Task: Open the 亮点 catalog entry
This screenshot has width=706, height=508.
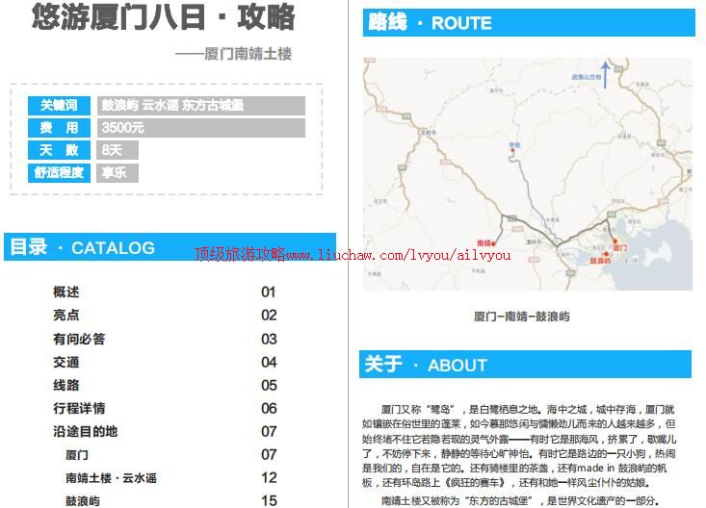Action: pyautogui.click(x=66, y=315)
